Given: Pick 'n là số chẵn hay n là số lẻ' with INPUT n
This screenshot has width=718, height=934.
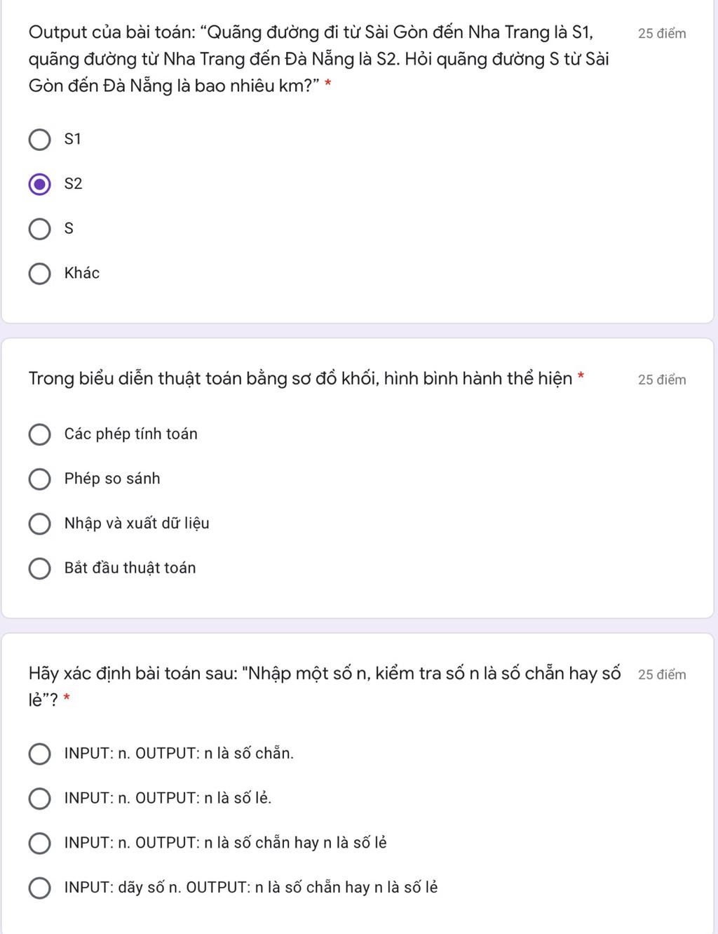Looking at the screenshot, I should point(39,843).
